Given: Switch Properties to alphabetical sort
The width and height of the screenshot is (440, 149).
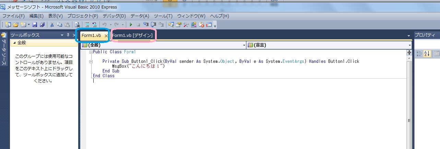Looking at the screenshot, I should (427, 53).
